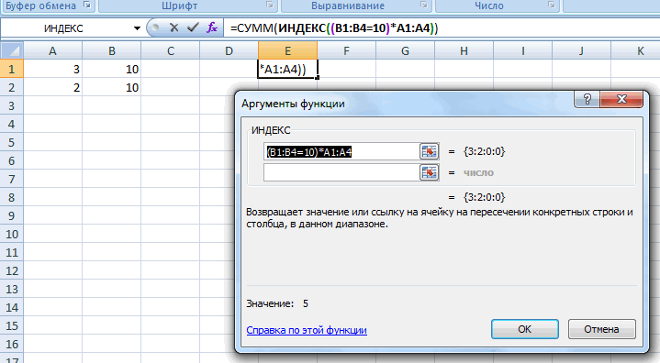This screenshot has width=660, height=363.
Task: Click the first argument field with (B1:B4=10)*A1:A4
Action: (341, 151)
